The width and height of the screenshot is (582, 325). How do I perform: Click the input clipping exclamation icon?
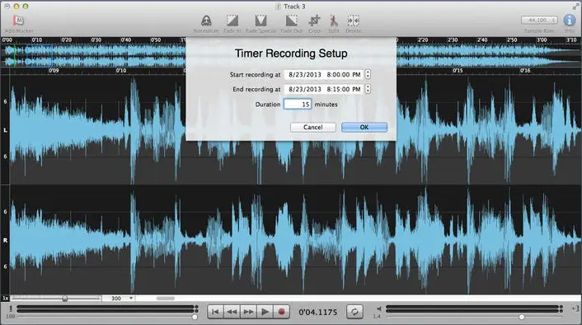click(11, 309)
